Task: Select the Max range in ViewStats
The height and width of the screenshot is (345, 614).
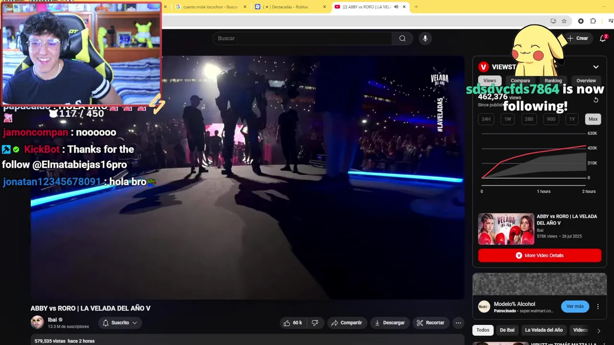Action: pyautogui.click(x=593, y=119)
